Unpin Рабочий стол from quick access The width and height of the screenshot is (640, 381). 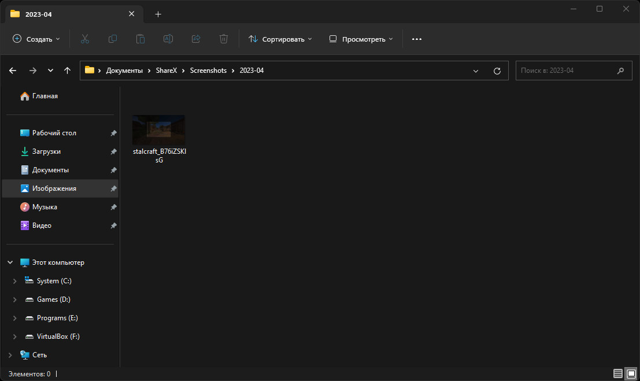(113, 133)
